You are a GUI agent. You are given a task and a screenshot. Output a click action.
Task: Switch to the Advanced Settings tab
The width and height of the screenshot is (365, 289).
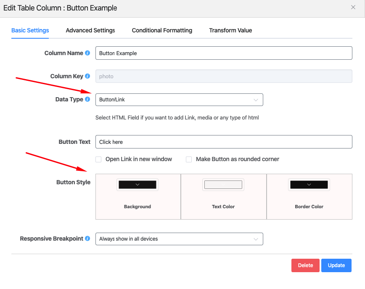90,30
